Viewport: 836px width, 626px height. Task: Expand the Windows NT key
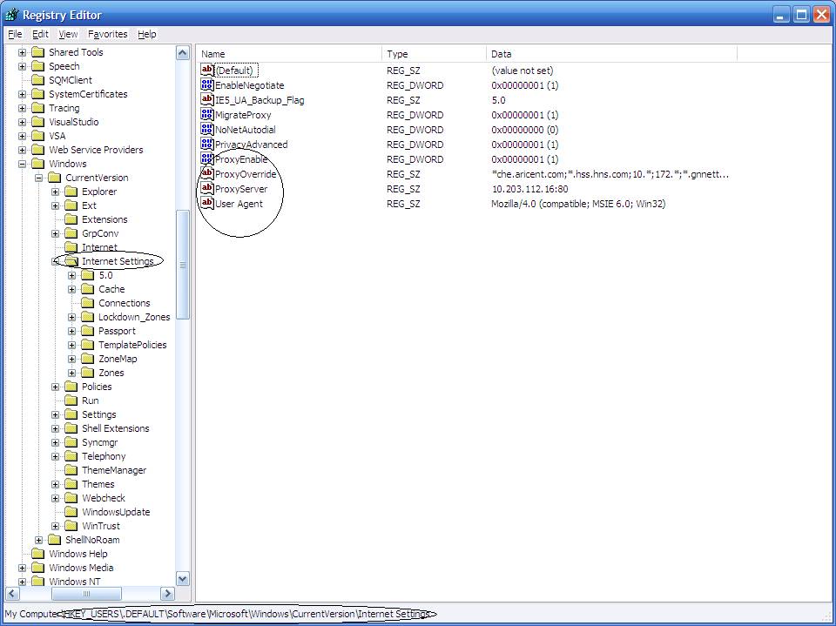[22, 582]
